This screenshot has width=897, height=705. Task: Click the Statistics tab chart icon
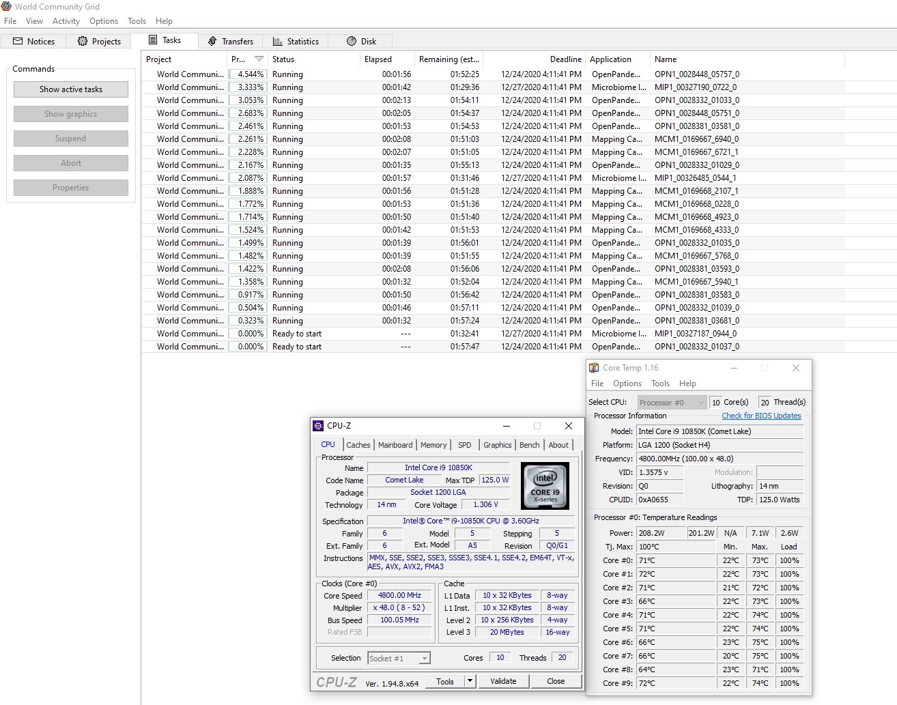click(278, 41)
